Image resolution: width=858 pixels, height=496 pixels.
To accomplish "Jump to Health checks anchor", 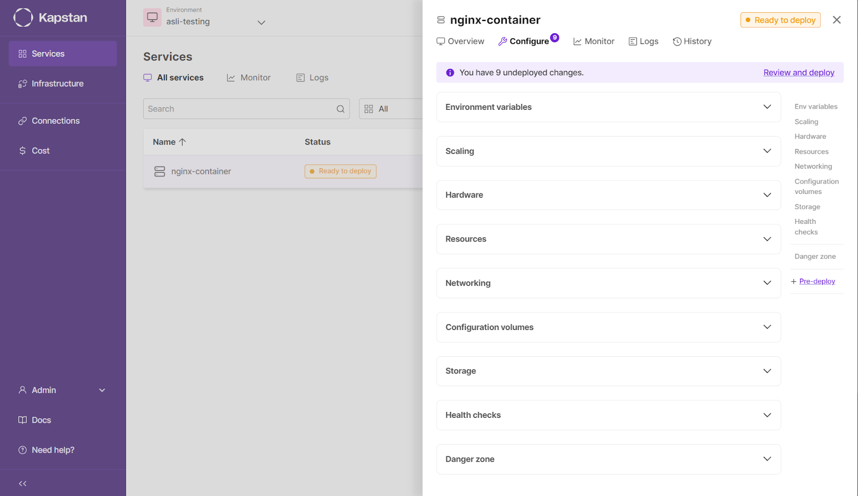I will click(x=806, y=227).
